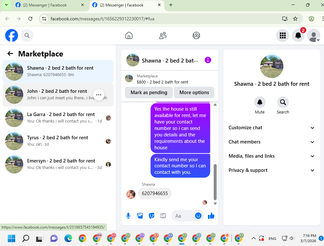Expand Media, files and links section
This screenshot has height=246, width=324.
271,156
